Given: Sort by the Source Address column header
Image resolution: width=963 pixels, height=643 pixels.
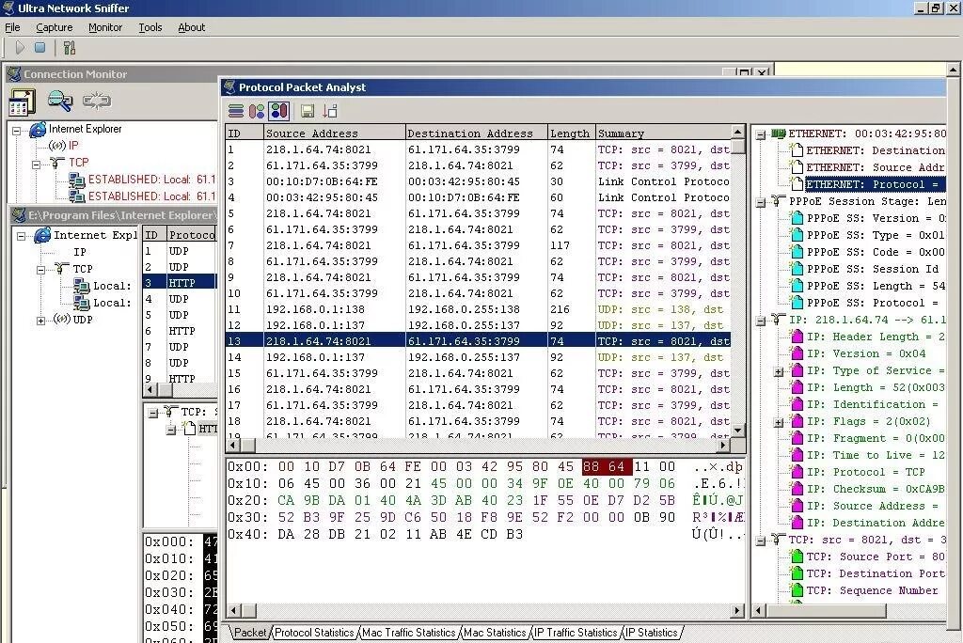Looking at the screenshot, I should [334, 133].
